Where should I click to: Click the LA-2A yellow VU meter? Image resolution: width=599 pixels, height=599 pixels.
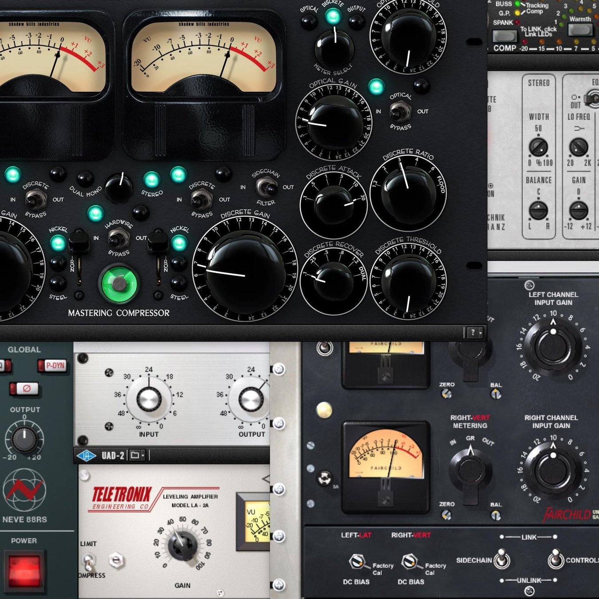pyautogui.click(x=254, y=521)
